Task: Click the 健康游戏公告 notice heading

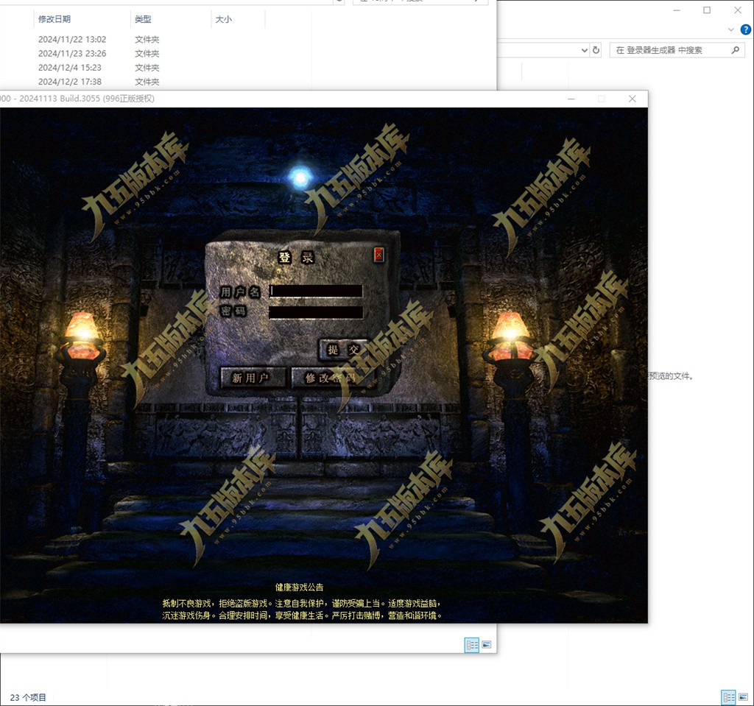Action: [299, 587]
